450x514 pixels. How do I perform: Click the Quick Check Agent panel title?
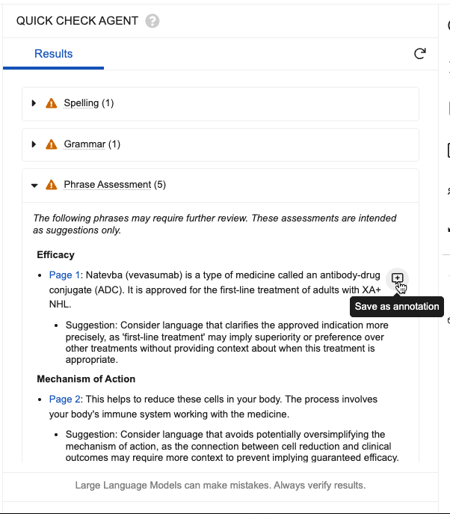point(77,21)
